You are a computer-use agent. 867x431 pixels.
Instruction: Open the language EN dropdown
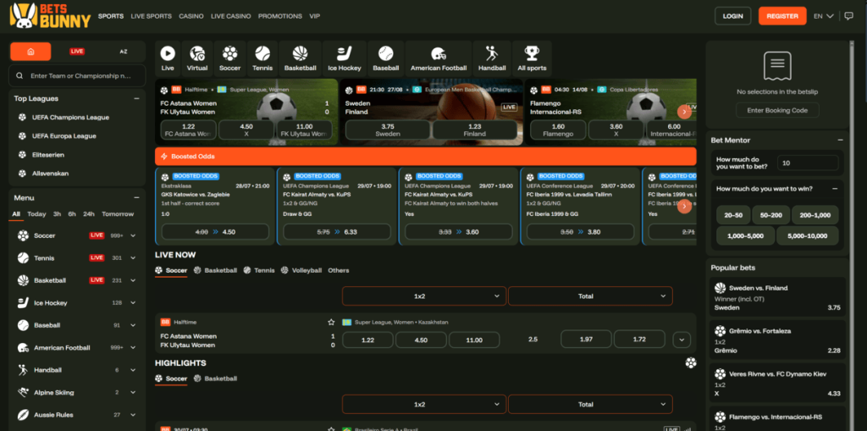click(823, 16)
